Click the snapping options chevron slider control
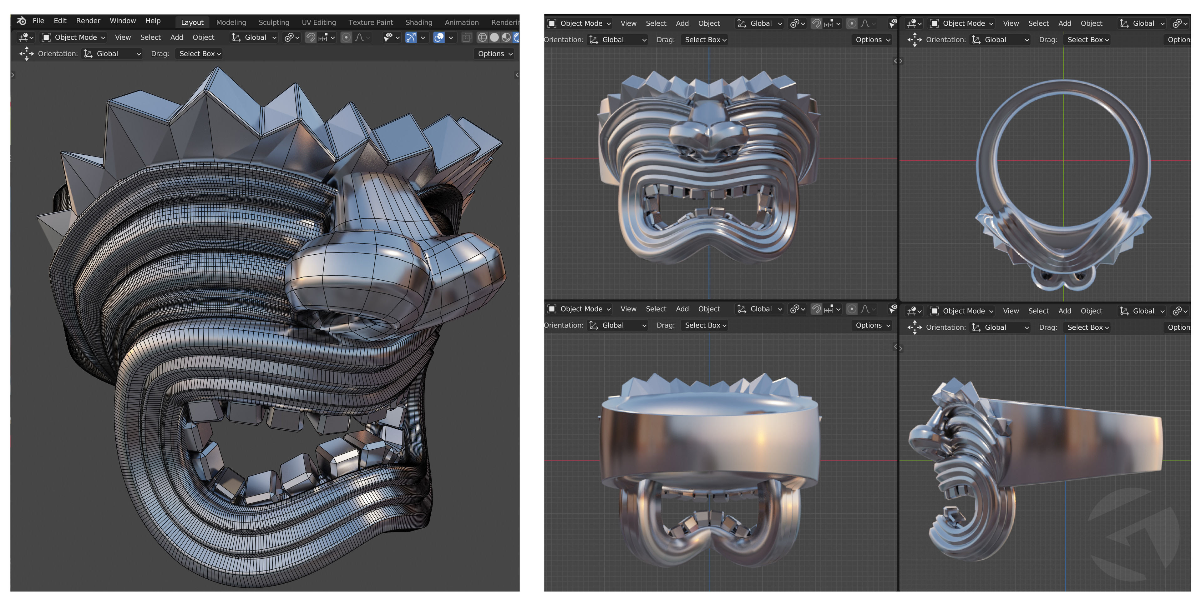Image resolution: width=1201 pixels, height=609 pixels. [333, 38]
